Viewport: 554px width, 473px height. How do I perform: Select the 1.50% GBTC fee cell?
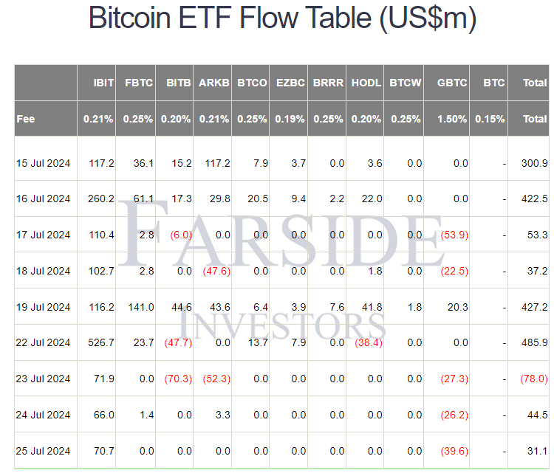(452, 119)
